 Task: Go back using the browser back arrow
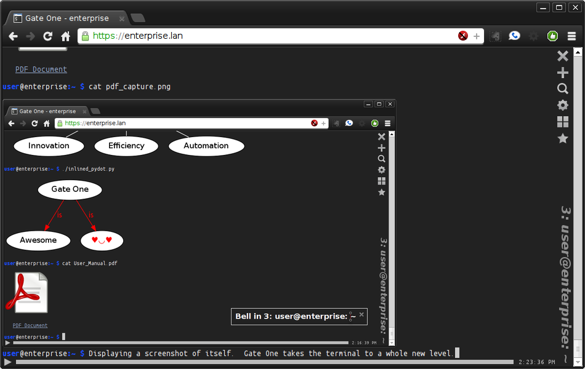pos(13,36)
